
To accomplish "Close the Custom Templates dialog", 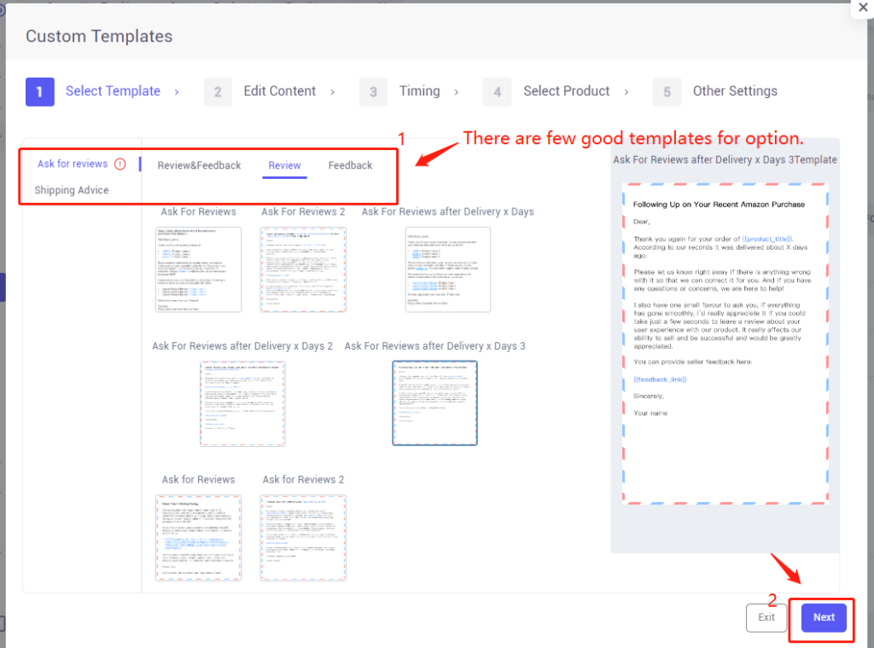I will 863,9.
